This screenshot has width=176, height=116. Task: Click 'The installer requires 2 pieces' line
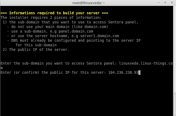pyautogui.click(x=51, y=18)
